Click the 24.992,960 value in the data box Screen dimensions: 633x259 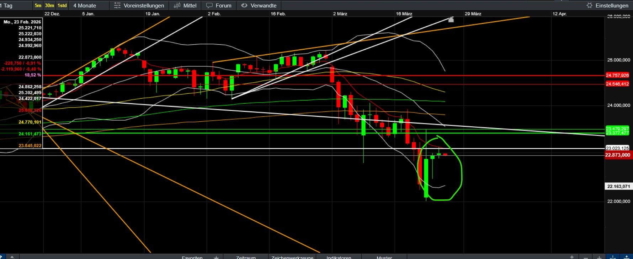tap(30, 45)
